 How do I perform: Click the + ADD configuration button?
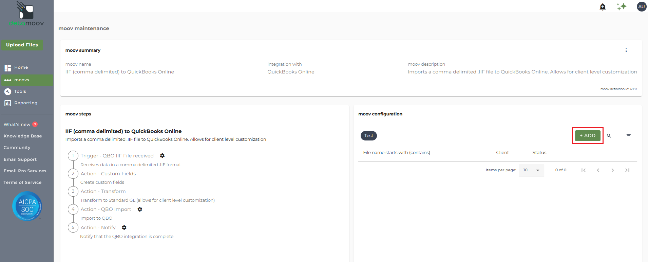point(588,136)
